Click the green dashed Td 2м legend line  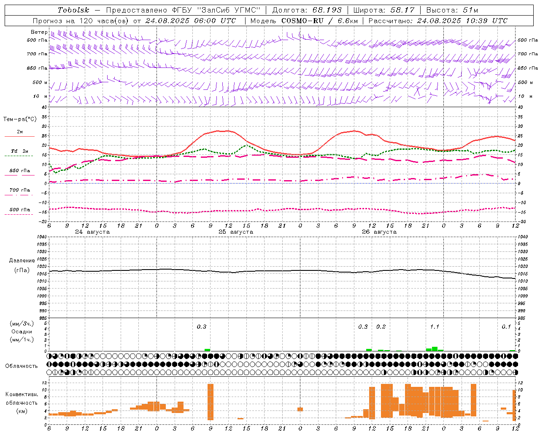[x=19, y=156]
